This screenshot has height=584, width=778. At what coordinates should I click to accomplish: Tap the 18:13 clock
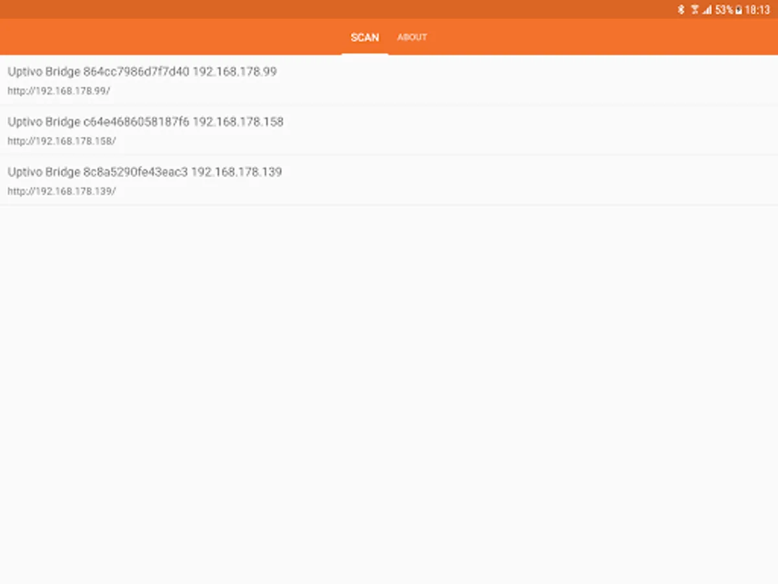tap(757, 10)
